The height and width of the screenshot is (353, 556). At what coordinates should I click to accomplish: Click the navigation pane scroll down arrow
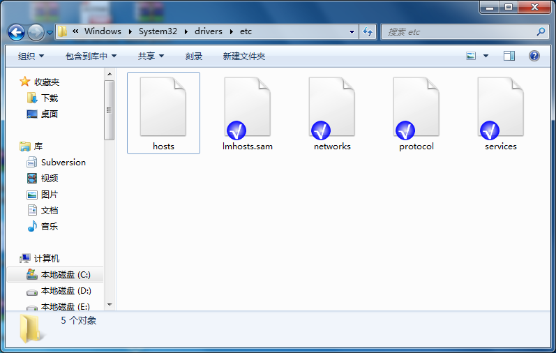(110, 305)
